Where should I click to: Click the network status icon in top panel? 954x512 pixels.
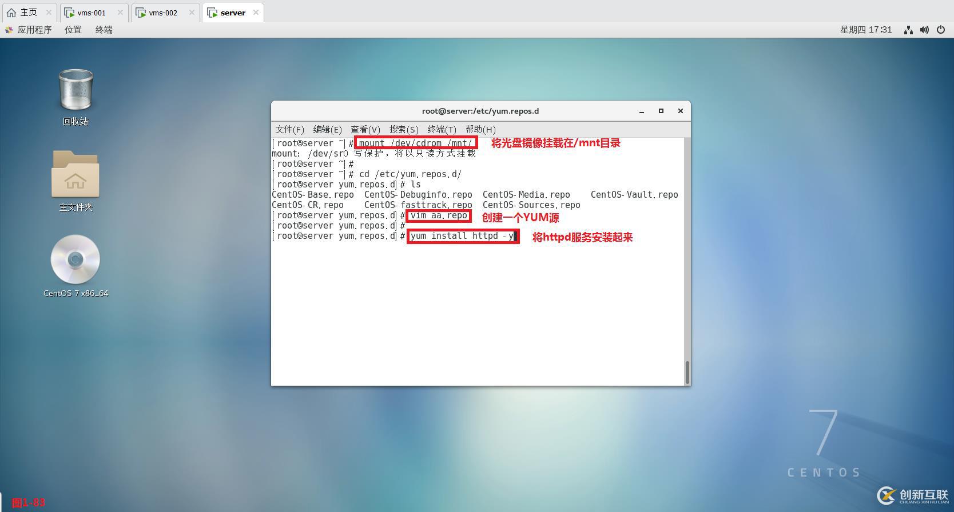908,30
